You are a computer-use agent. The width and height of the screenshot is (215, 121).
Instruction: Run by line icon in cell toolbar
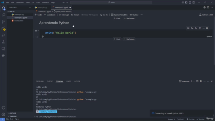188,28
